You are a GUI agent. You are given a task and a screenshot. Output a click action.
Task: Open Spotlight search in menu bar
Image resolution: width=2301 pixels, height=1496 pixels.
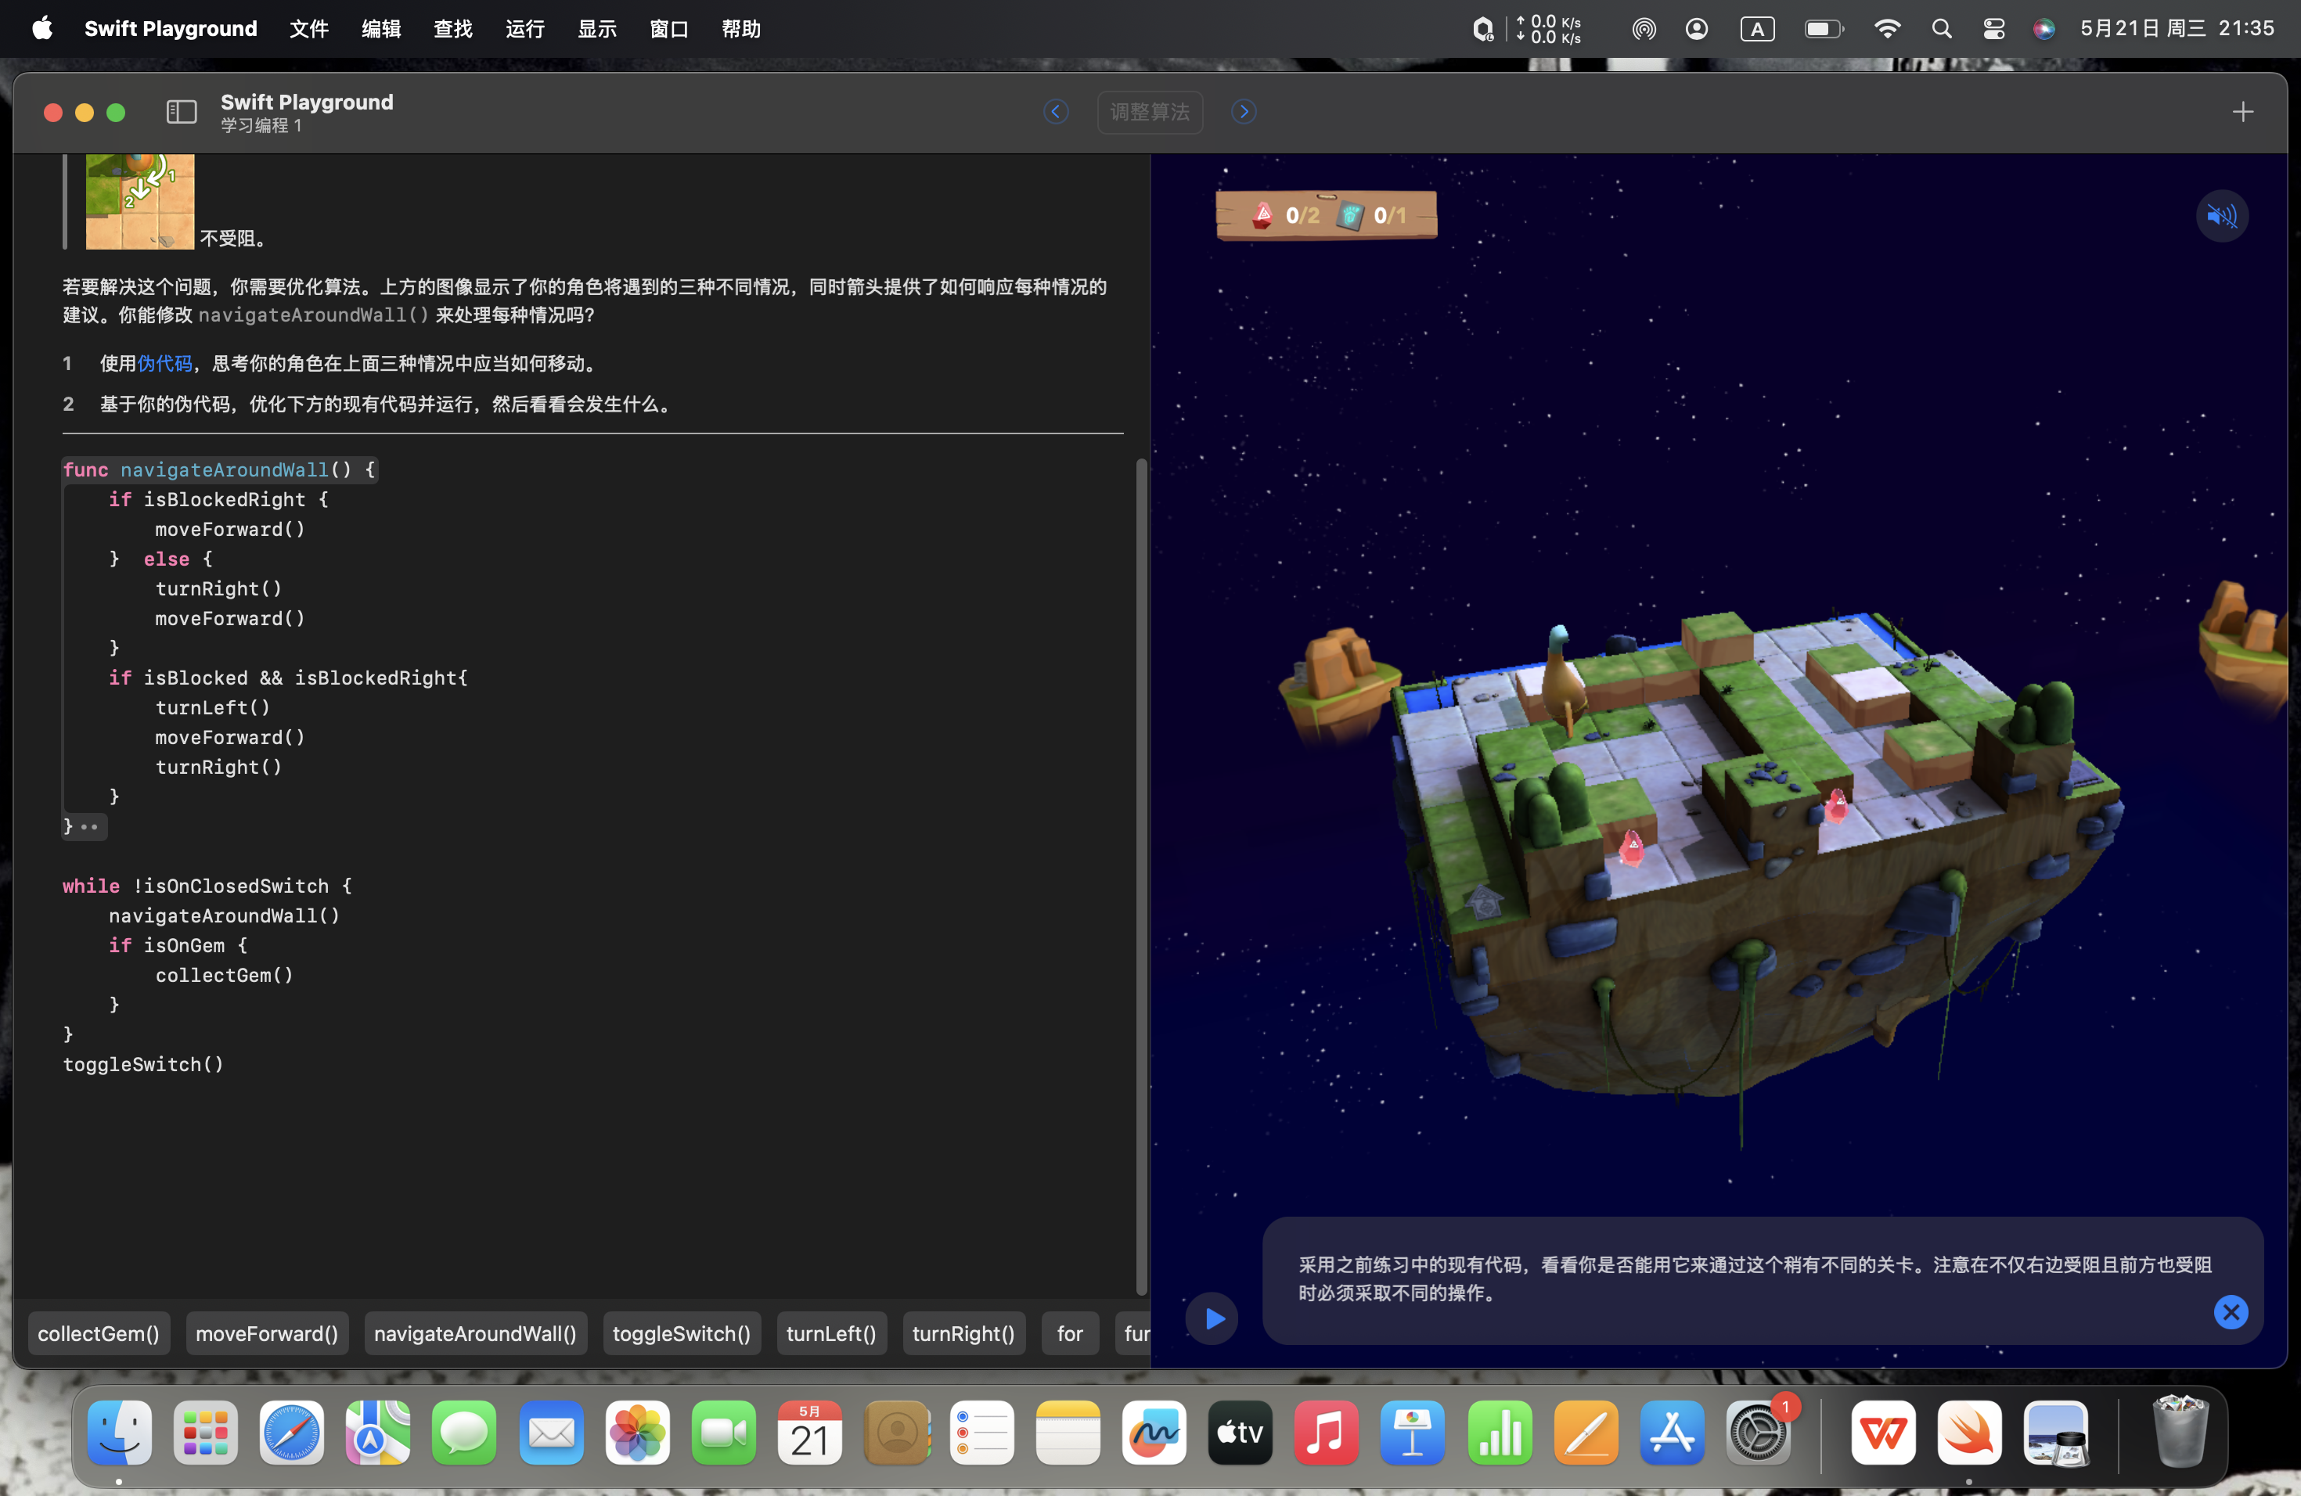[x=1941, y=29]
